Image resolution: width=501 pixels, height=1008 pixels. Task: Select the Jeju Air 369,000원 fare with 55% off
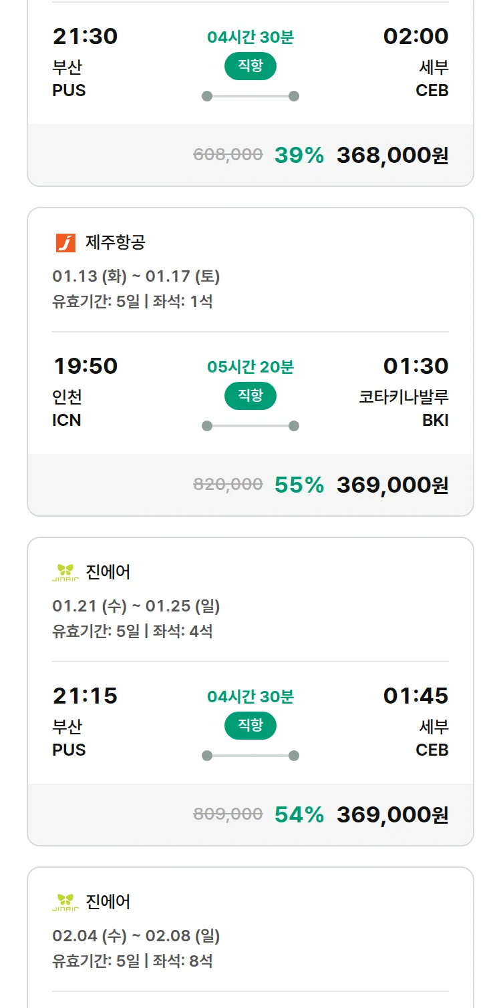[x=392, y=485]
